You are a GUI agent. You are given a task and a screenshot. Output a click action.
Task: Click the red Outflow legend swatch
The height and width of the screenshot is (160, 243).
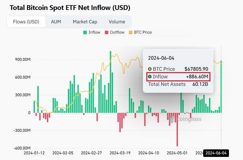106,32
